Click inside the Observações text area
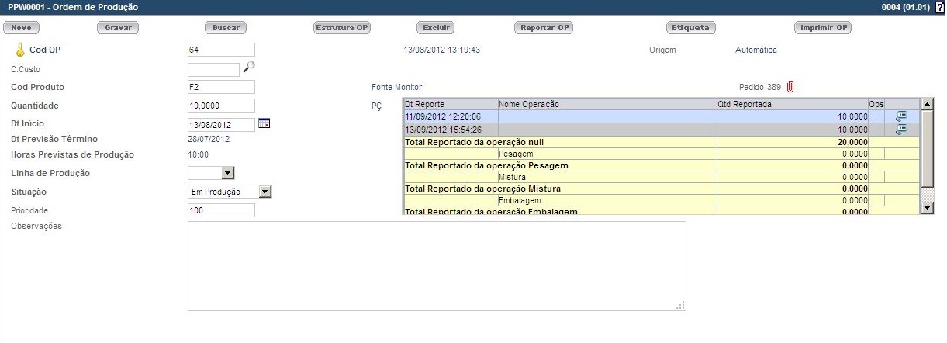Screen dimensions: 947x343 tap(436, 265)
